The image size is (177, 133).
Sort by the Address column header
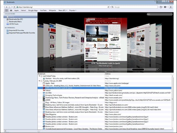tap(138, 74)
